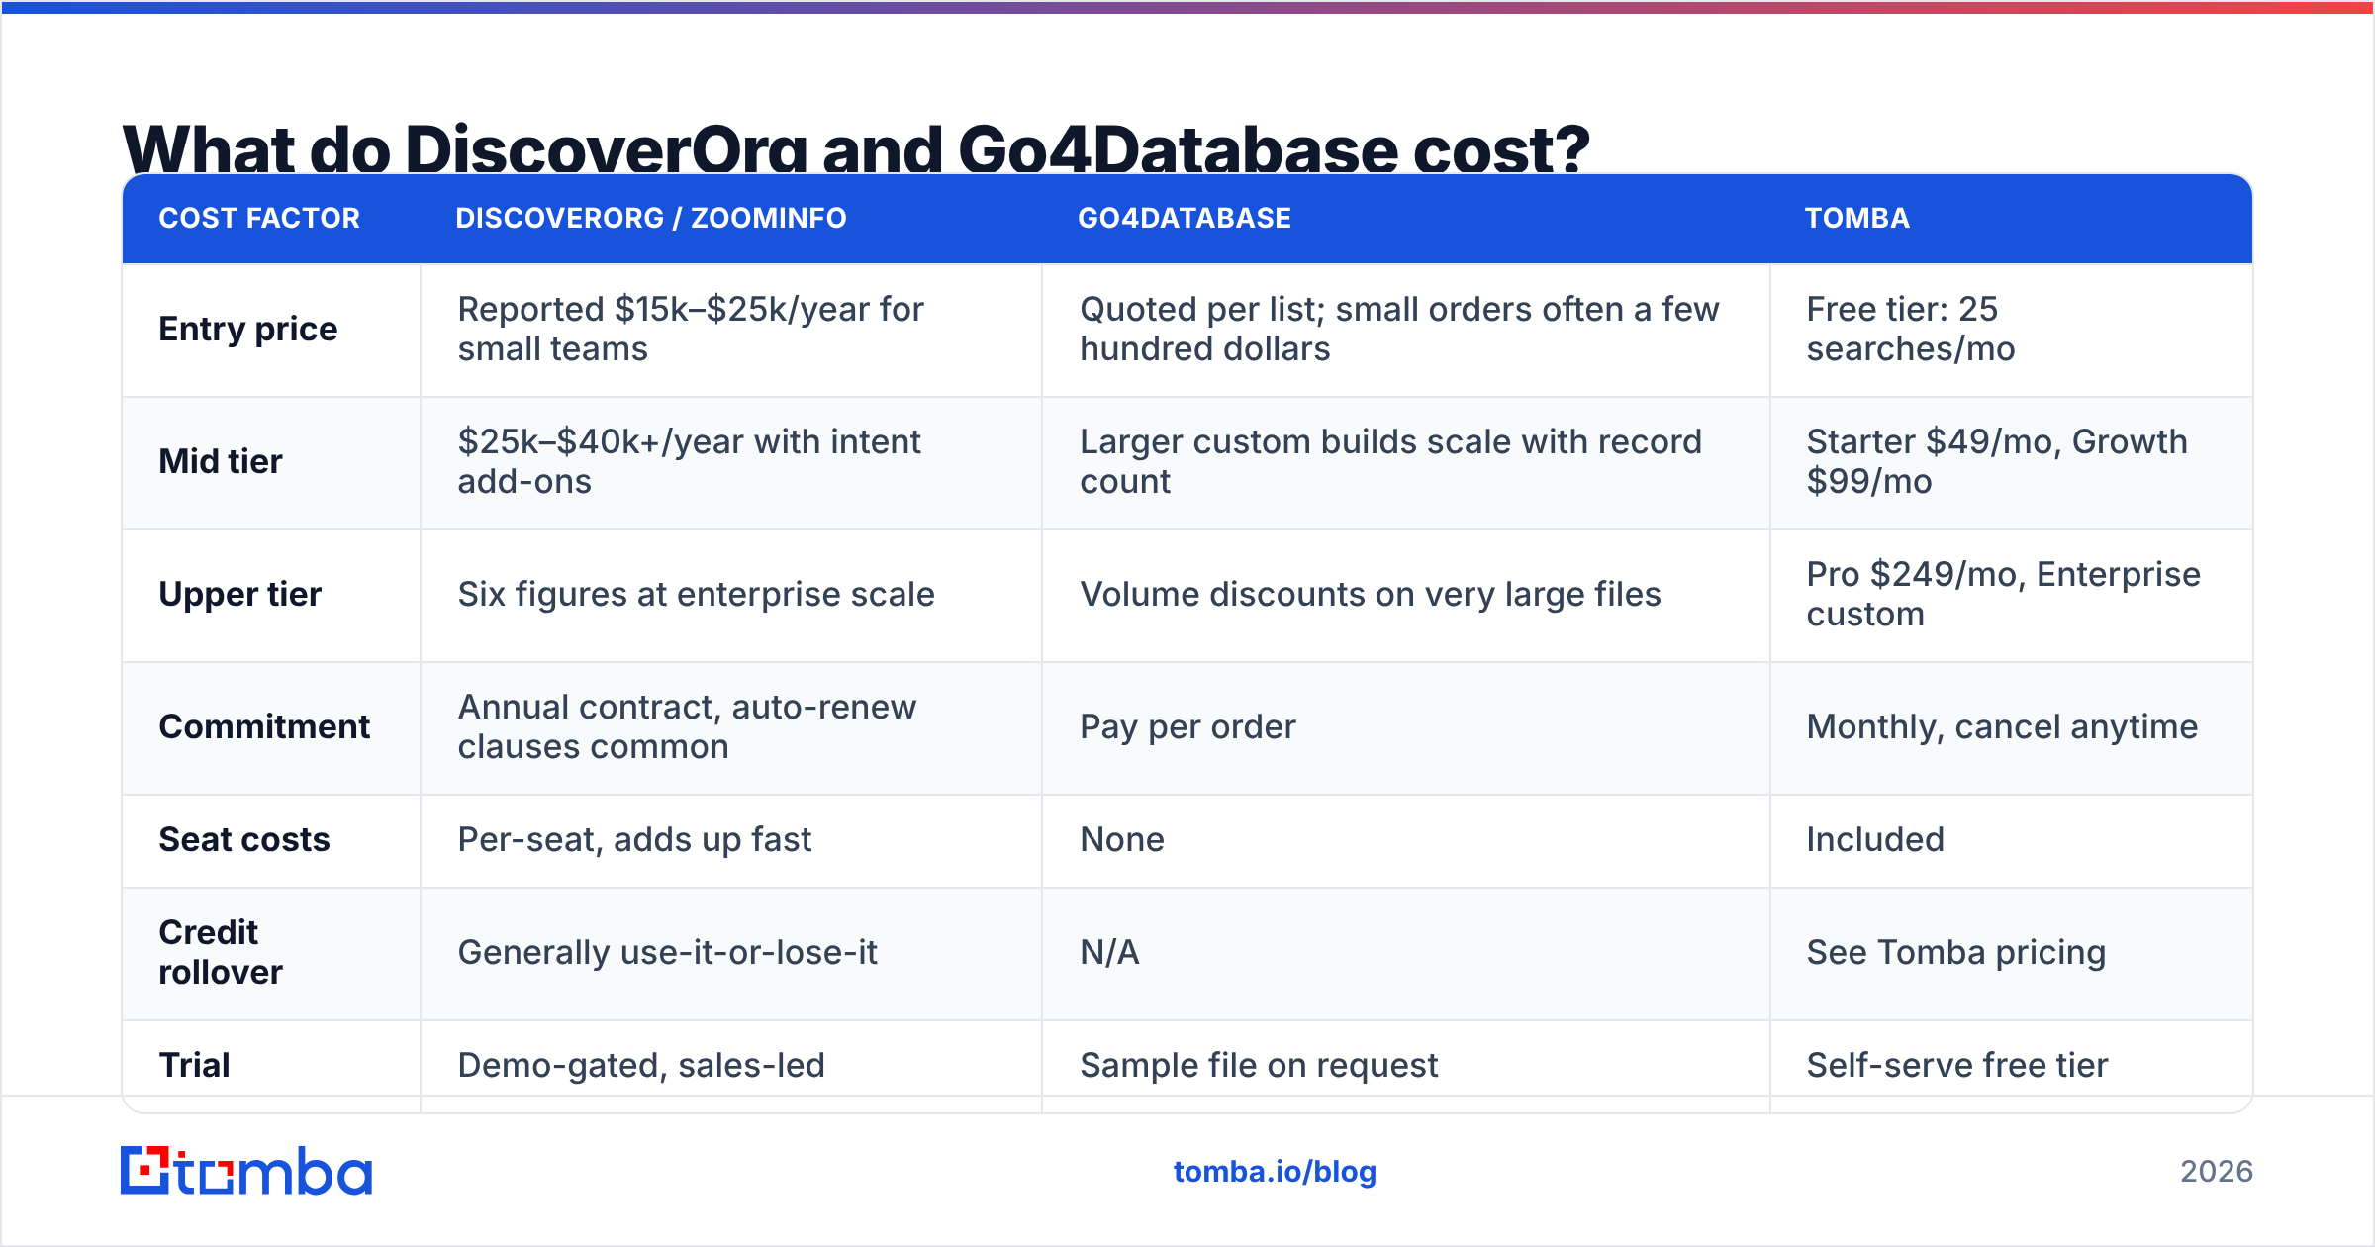2375x1247 pixels.
Task: Click 'Demo-gated, sales-led' cell
Action: tap(641, 1065)
